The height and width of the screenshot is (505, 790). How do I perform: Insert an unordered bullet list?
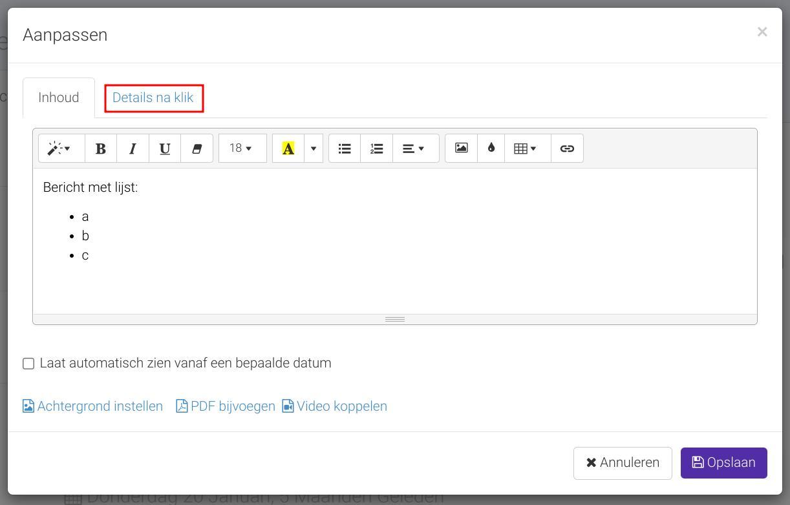[345, 149]
